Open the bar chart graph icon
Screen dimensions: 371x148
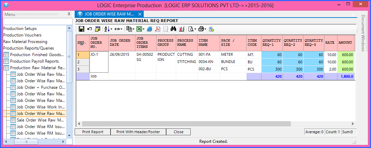(181, 29)
